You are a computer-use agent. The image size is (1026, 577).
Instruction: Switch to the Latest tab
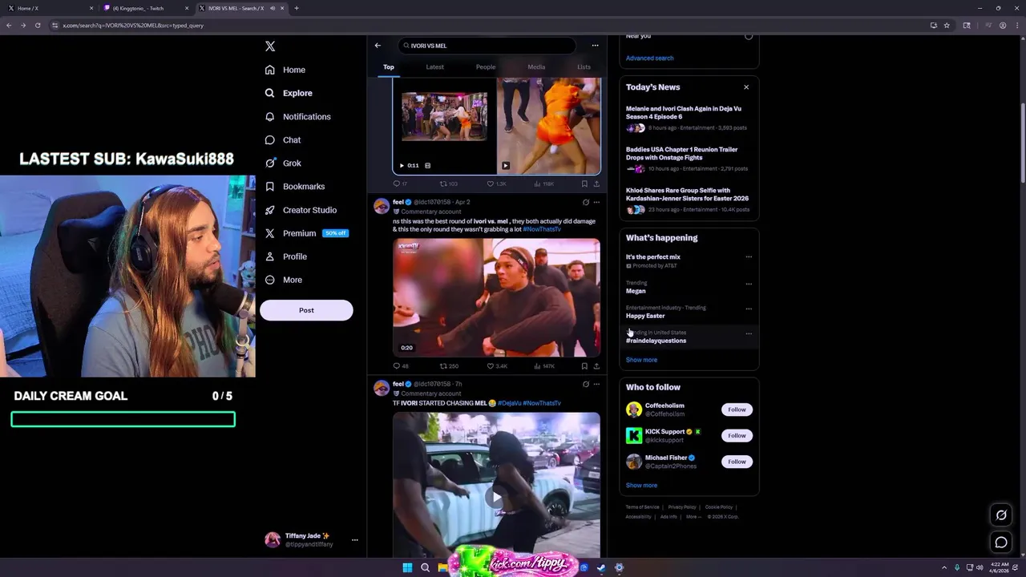click(x=434, y=67)
